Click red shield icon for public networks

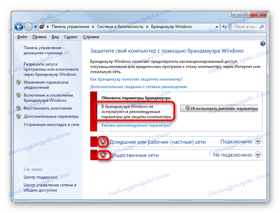tap(103, 155)
